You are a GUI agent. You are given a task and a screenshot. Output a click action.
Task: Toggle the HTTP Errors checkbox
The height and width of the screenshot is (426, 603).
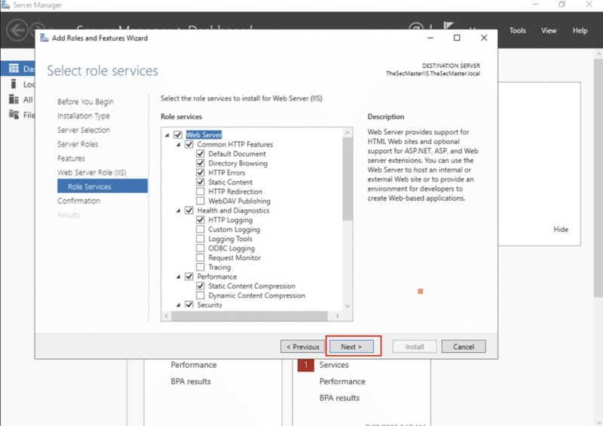[200, 173]
